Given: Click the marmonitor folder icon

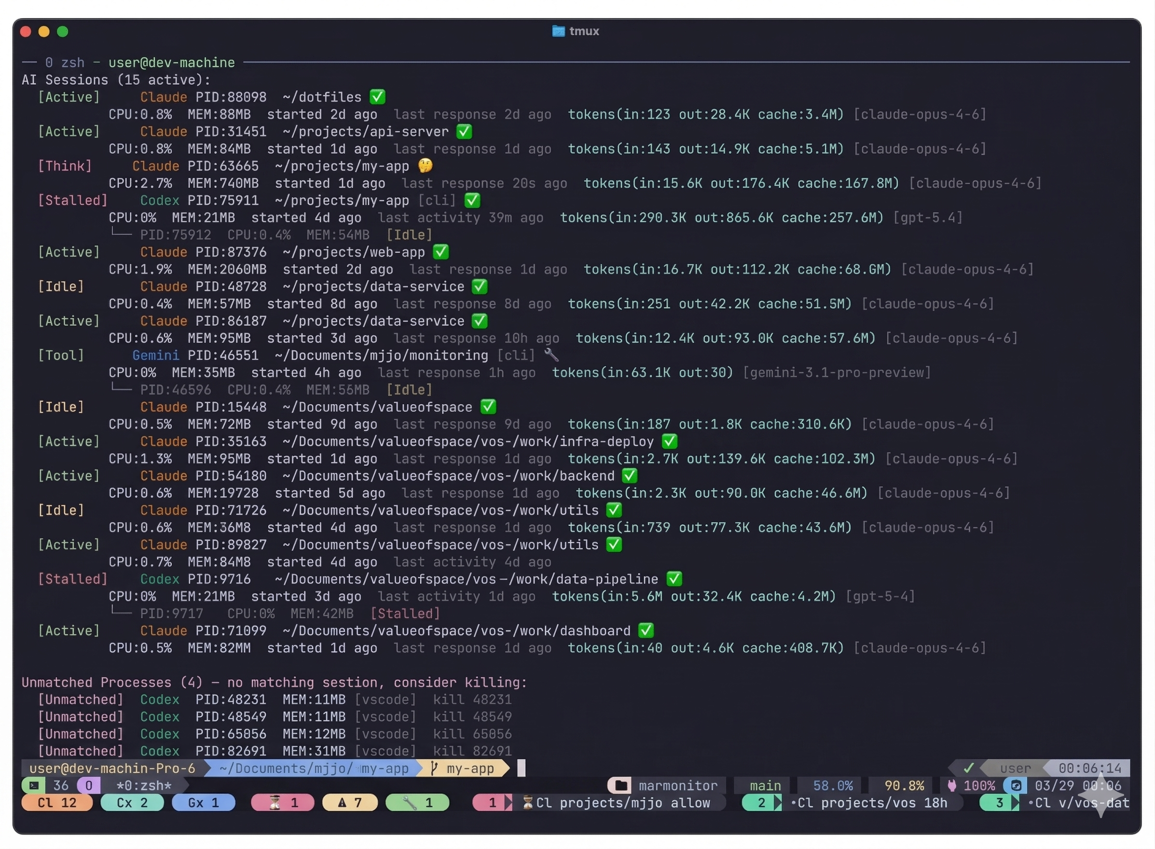Looking at the screenshot, I should [x=620, y=785].
